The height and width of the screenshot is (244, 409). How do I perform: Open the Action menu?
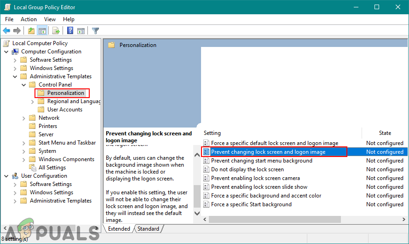29,19
